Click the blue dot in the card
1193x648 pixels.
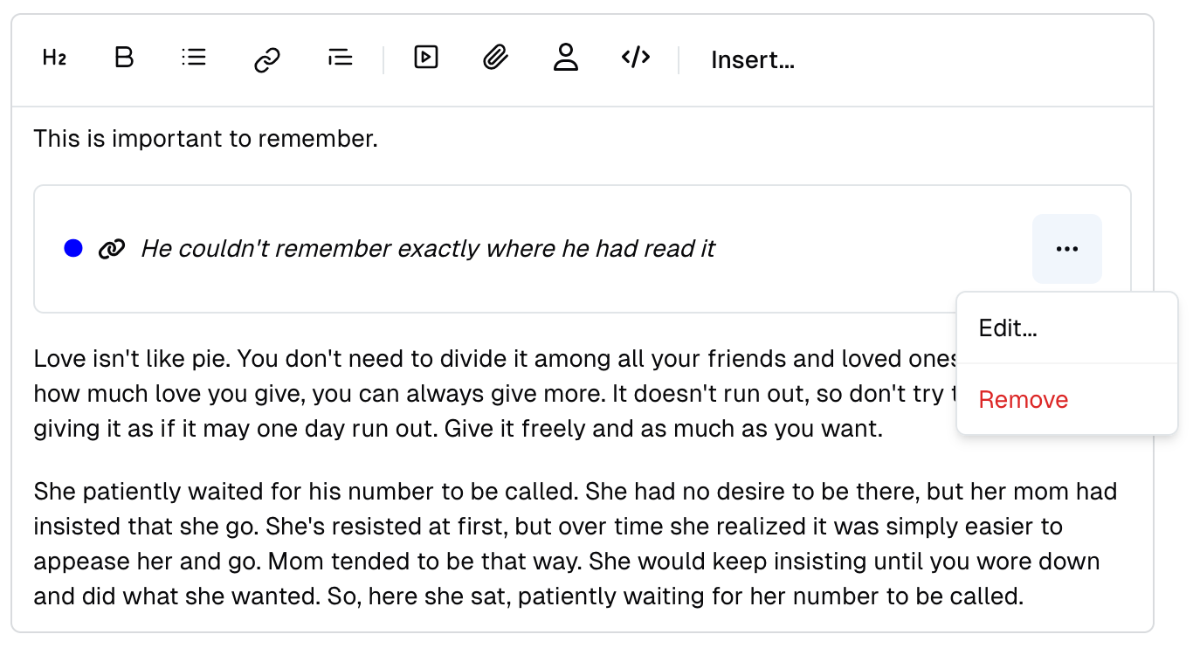click(73, 249)
